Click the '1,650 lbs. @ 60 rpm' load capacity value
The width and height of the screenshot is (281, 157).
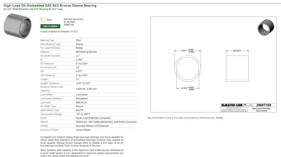86,89
